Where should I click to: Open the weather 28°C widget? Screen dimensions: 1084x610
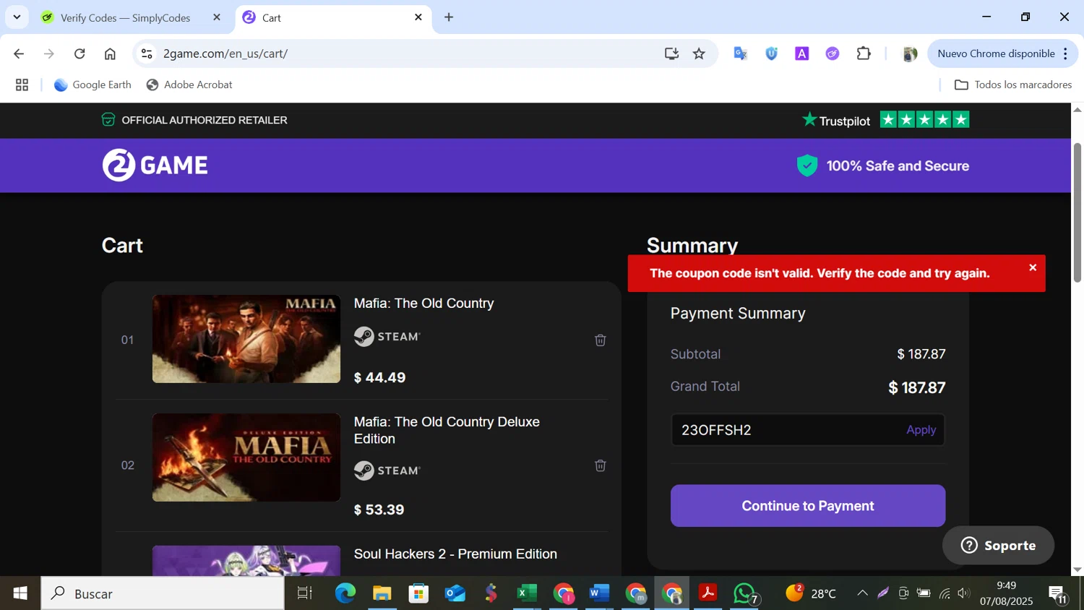click(x=811, y=593)
